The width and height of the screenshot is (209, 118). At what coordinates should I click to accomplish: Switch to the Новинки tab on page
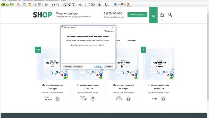pos(131,40)
